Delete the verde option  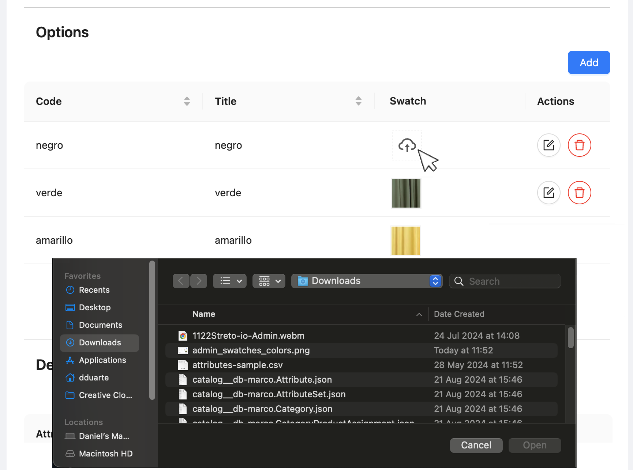coord(579,193)
